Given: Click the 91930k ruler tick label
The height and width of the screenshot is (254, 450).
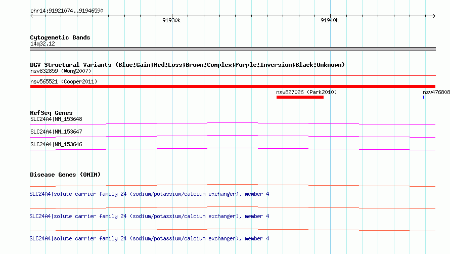Looking at the screenshot, I should [171, 20].
